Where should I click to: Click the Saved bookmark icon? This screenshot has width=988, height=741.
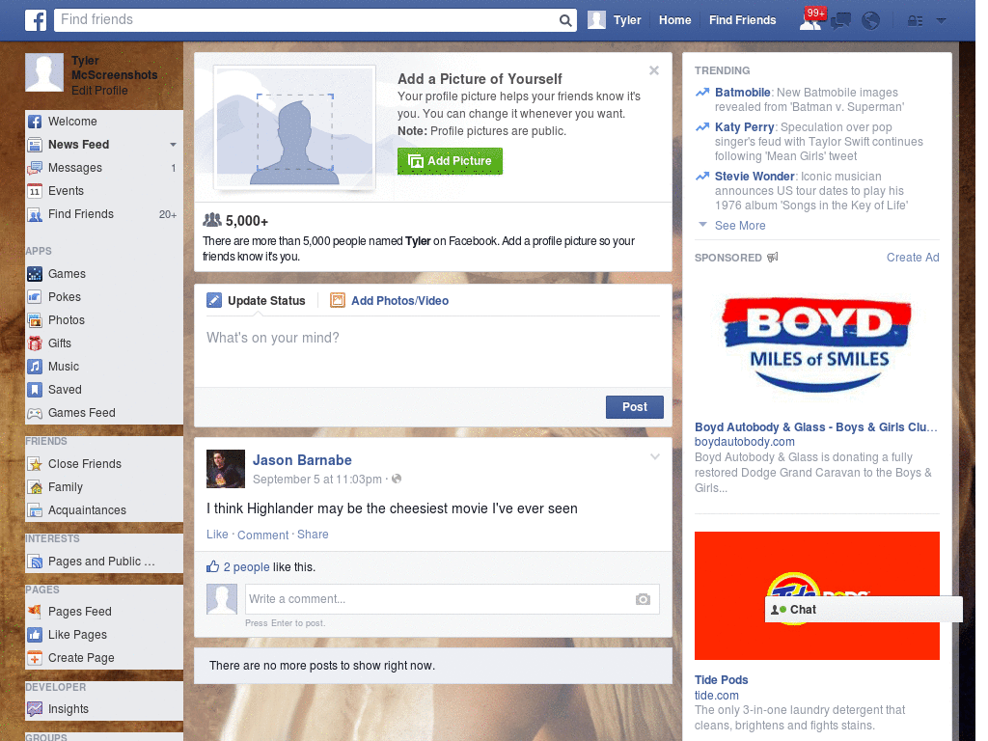pos(35,390)
